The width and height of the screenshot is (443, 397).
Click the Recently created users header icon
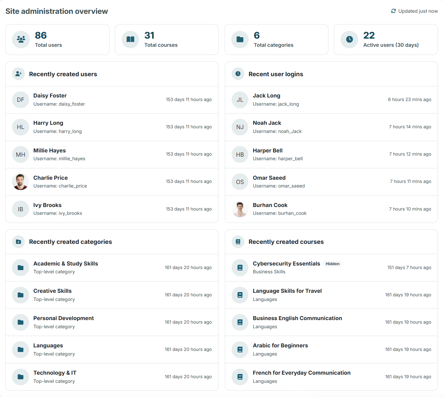tap(18, 74)
